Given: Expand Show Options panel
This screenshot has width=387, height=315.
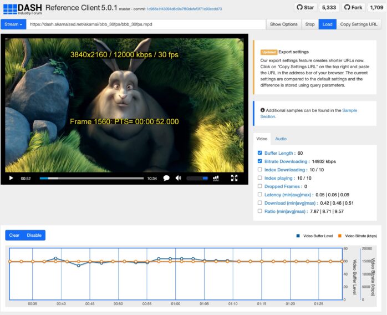Looking at the screenshot, I should 283,24.
